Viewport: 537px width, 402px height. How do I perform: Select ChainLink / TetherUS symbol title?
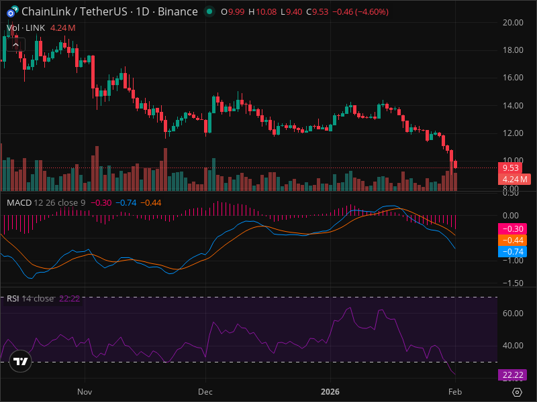(75, 11)
